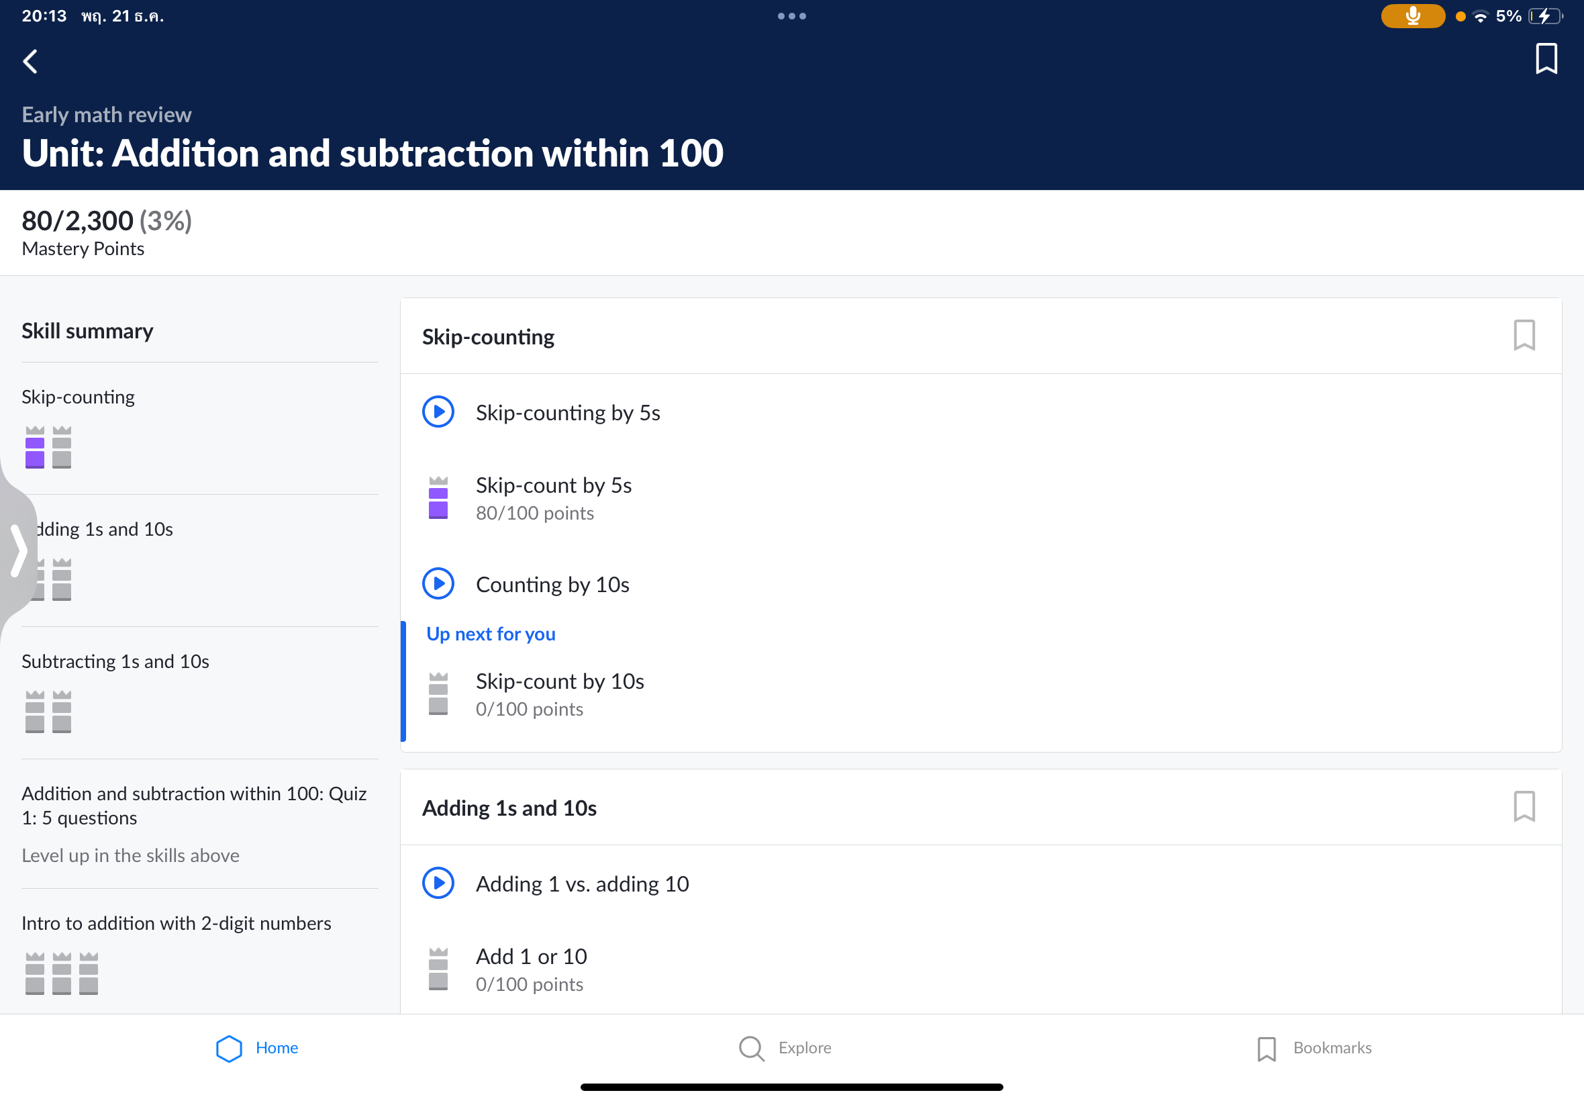Toggle bookmark for Skip-counting section

click(x=1524, y=335)
